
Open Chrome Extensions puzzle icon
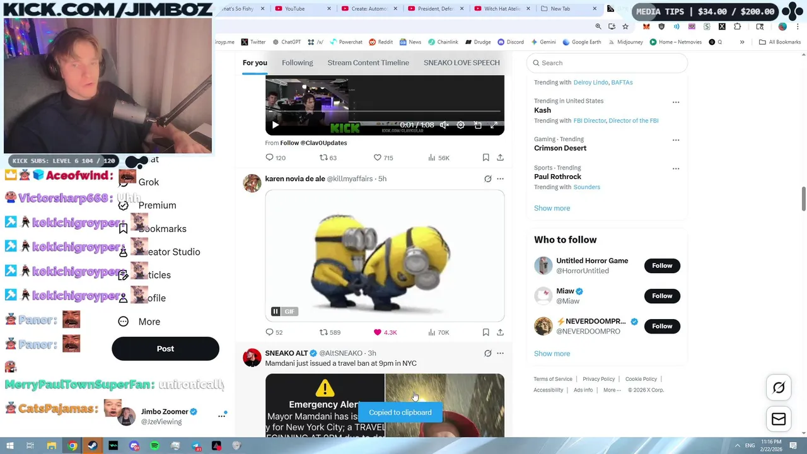point(737,26)
